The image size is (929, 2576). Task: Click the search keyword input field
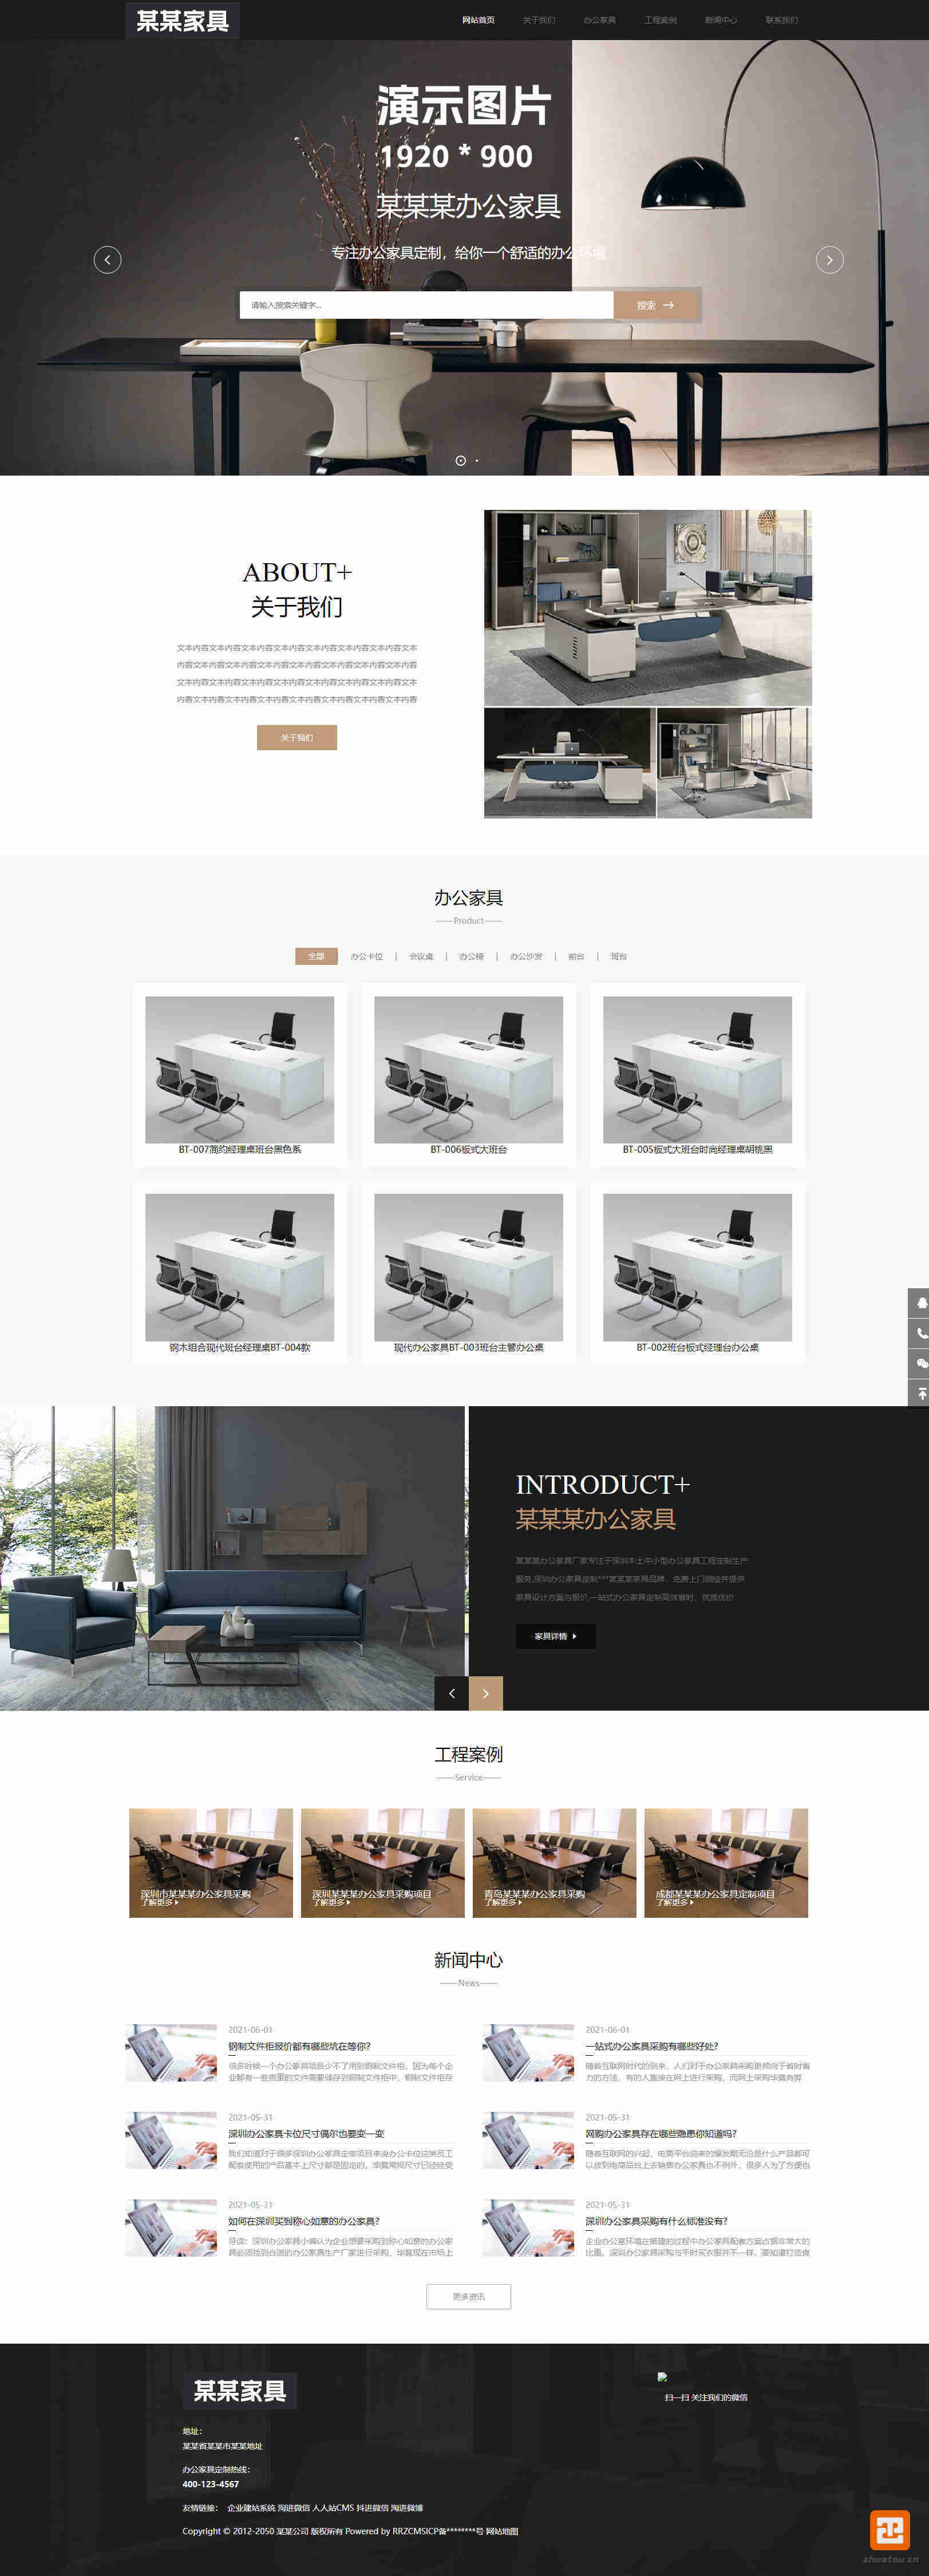[x=426, y=305]
